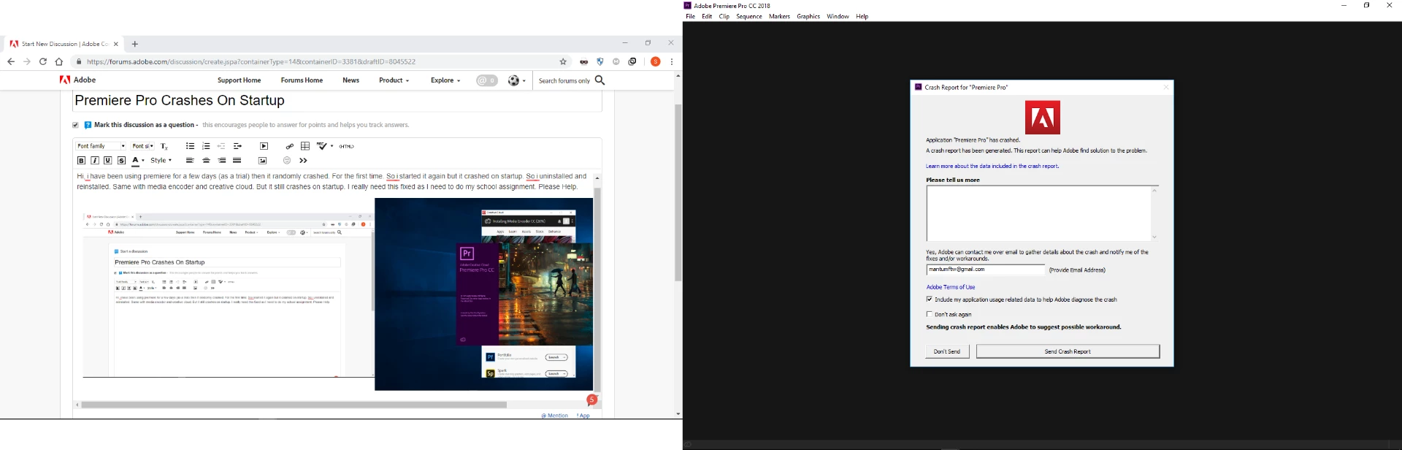Go to Support Home in Adobe header
This screenshot has height=450, width=1402.
coord(239,80)
